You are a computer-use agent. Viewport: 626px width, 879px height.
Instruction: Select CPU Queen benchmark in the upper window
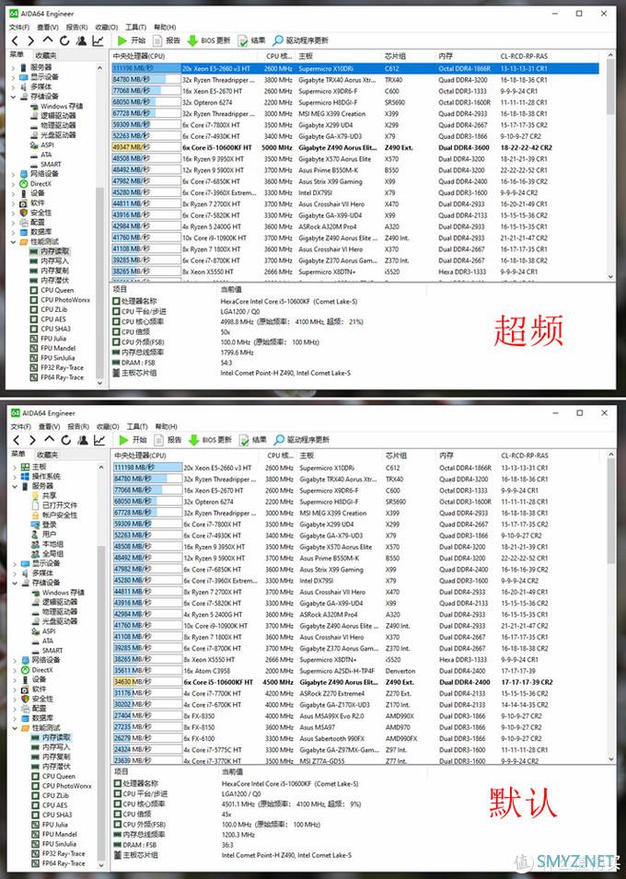point(57,290)
